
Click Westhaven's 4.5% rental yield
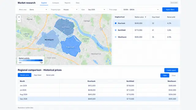(x=169, y=37)
